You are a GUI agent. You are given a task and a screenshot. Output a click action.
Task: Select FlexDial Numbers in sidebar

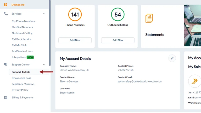click(22, 27)
